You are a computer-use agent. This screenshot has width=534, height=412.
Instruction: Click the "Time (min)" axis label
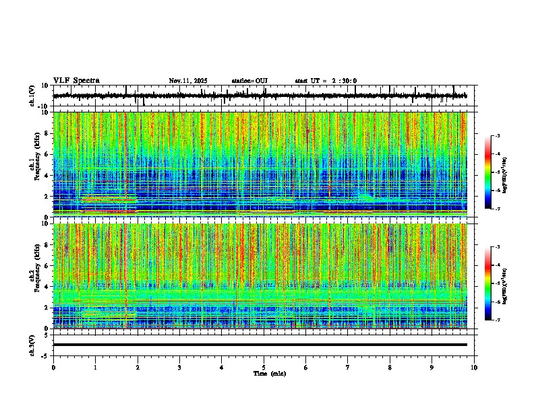(x=270, y=374)
